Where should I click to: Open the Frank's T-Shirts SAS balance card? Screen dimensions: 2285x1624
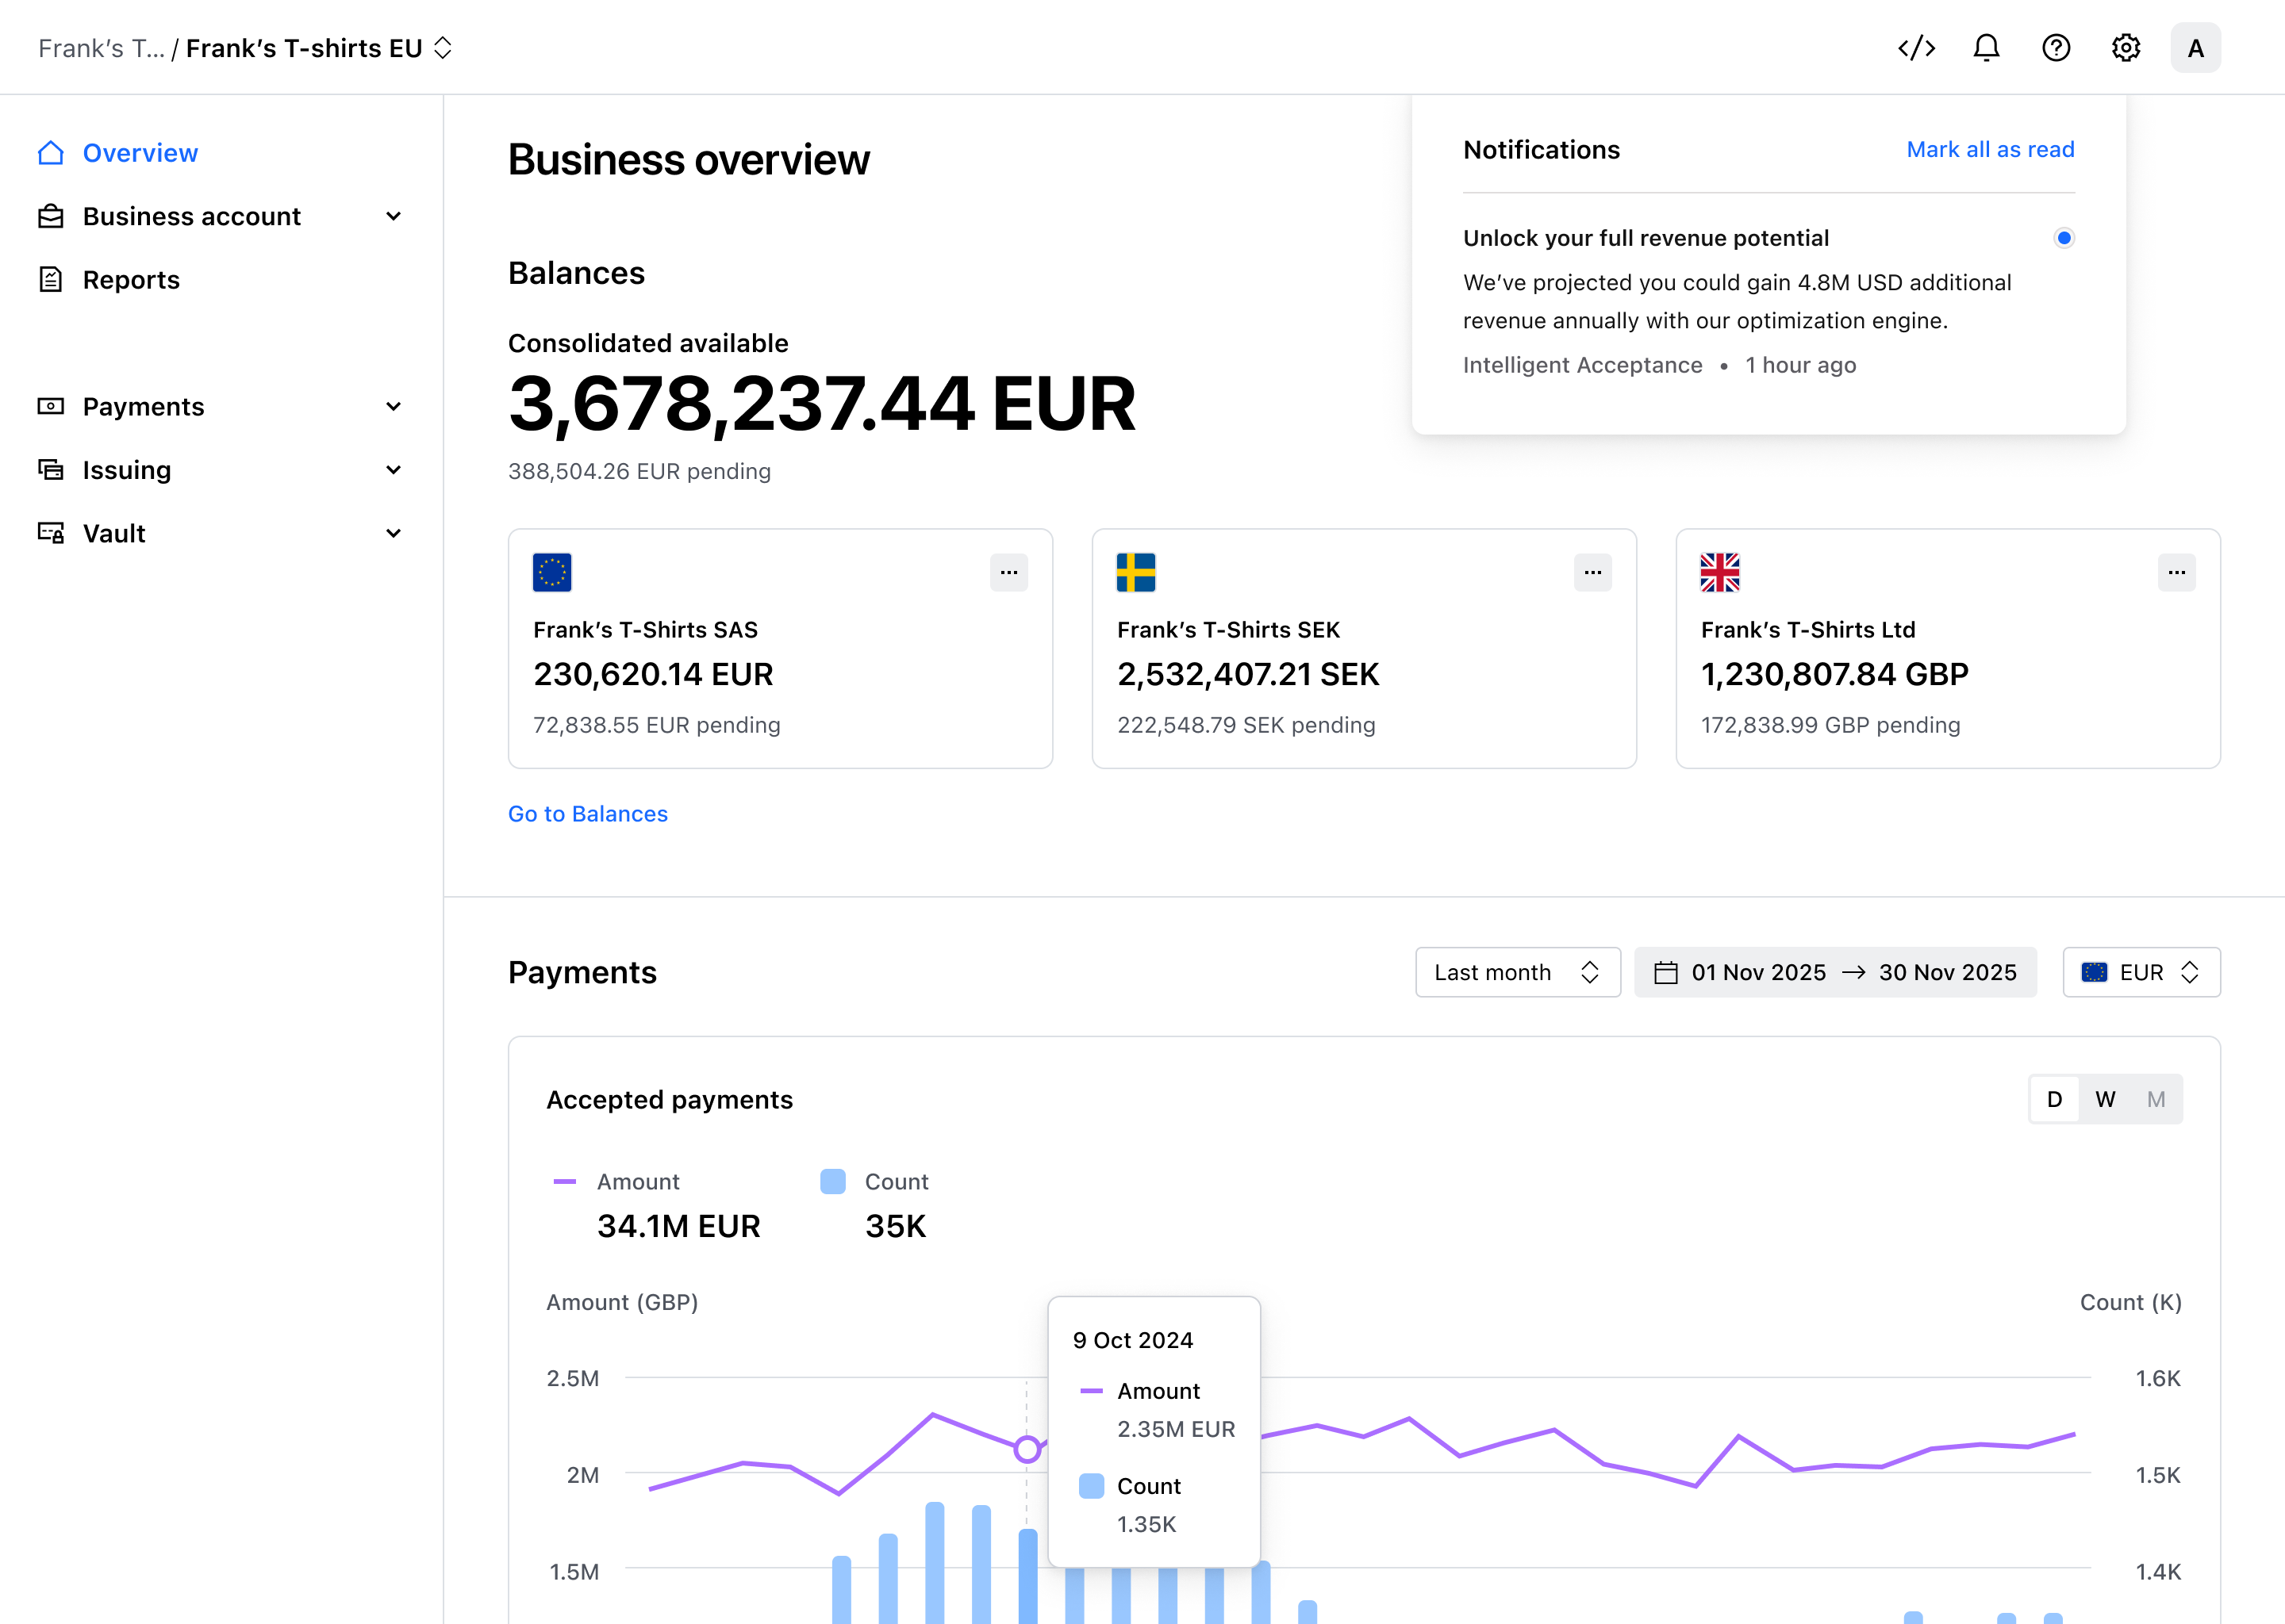[781, 649]
